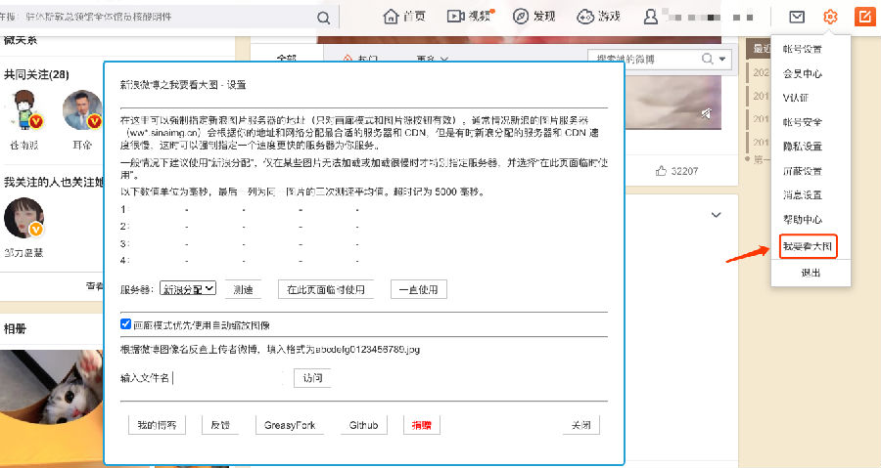Open the 视频 video section icon
881x468 pixels.
pos(455,17)
